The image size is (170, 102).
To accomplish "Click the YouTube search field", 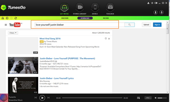I will [x=80, y=25].
